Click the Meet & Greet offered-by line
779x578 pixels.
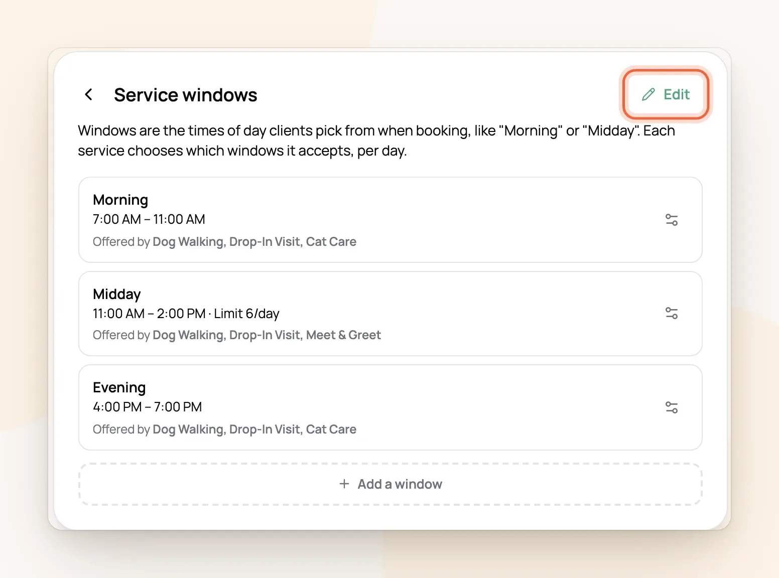(237, 335)
